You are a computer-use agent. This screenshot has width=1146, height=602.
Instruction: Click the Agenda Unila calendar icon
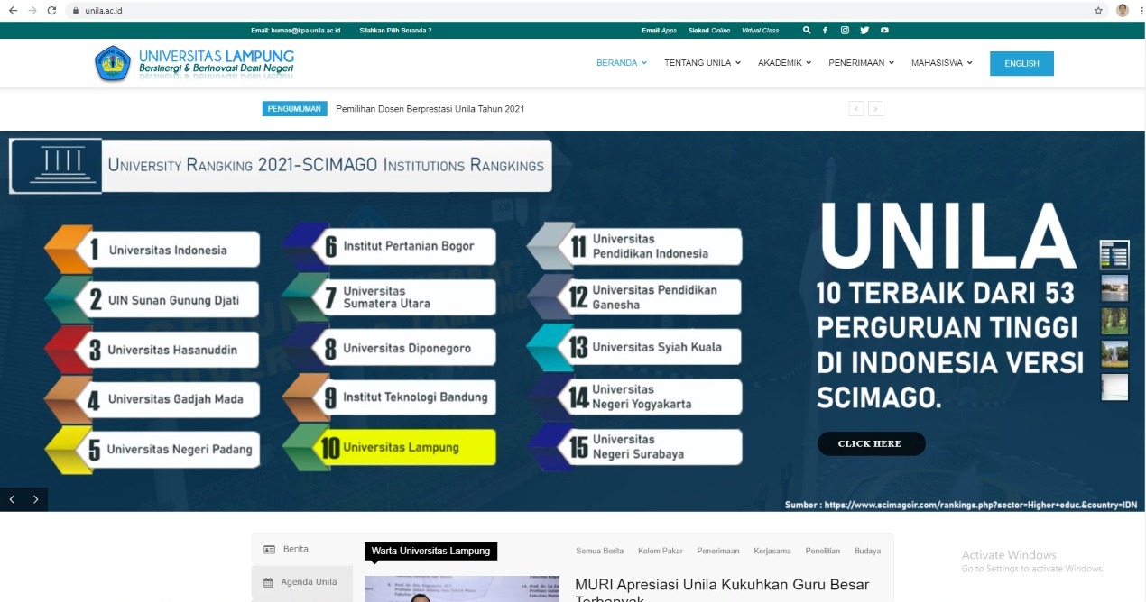pos(268,582)
